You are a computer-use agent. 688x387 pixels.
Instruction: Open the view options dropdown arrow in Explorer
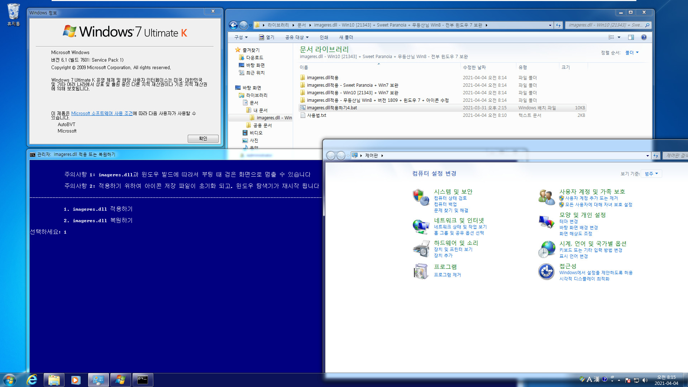coord(619,37)
